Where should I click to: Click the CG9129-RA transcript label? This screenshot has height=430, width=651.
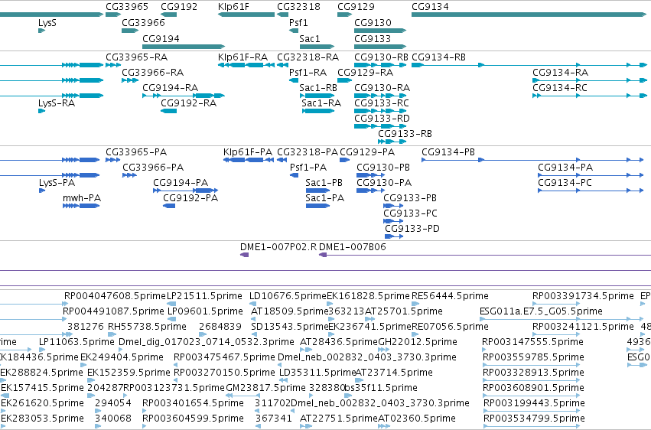point(366,73)
